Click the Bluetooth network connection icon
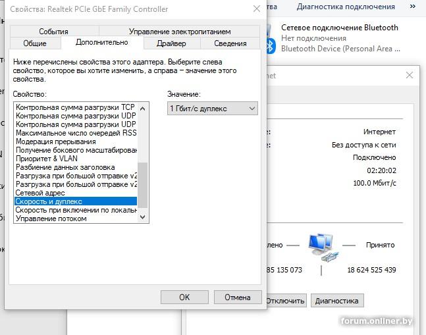 tap(271, 41)
